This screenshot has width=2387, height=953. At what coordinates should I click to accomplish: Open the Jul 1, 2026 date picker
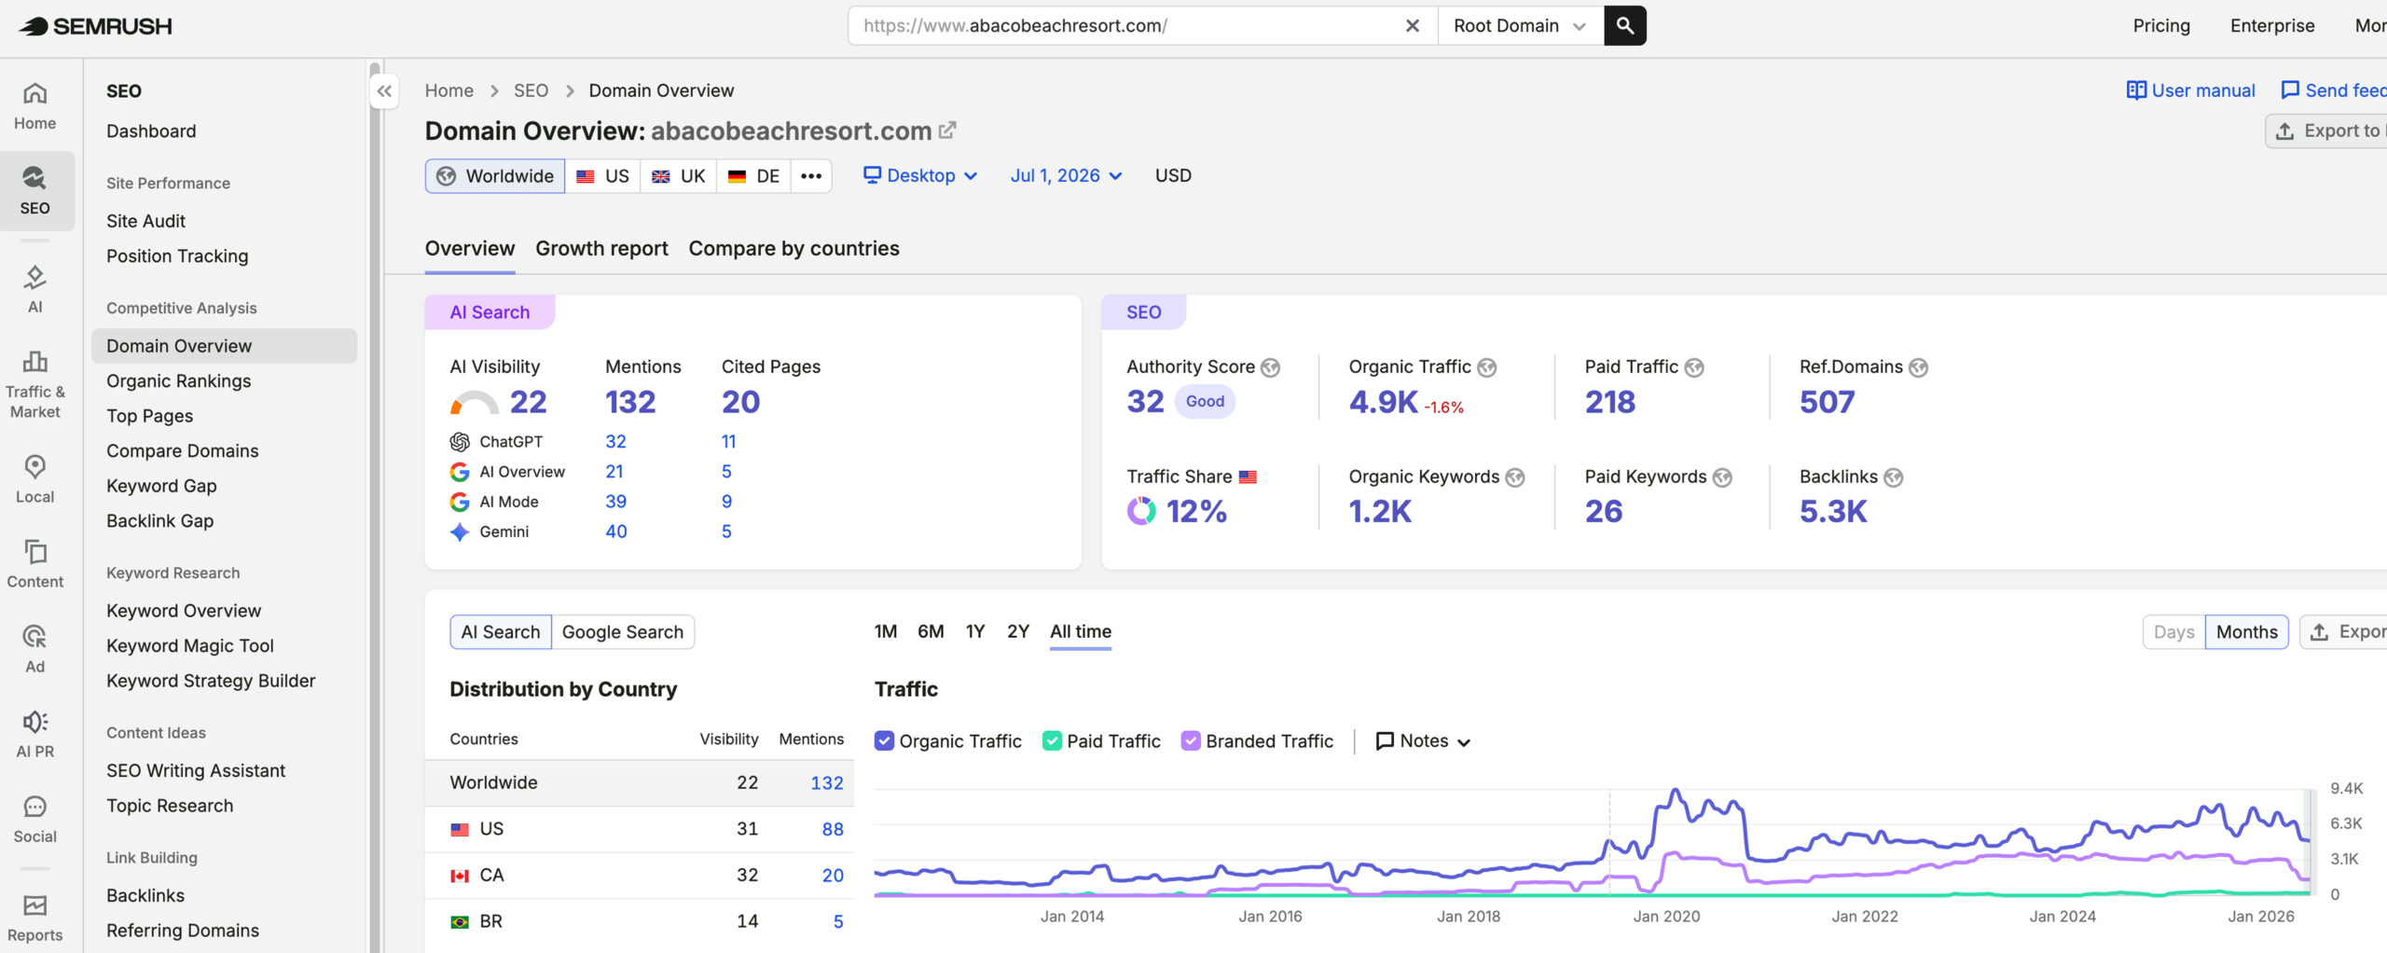point(1067,176)
